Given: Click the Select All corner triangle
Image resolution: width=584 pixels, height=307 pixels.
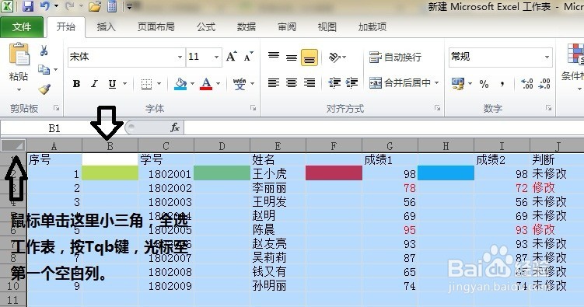Looking at the screenshot, I should tap(13, 145).
